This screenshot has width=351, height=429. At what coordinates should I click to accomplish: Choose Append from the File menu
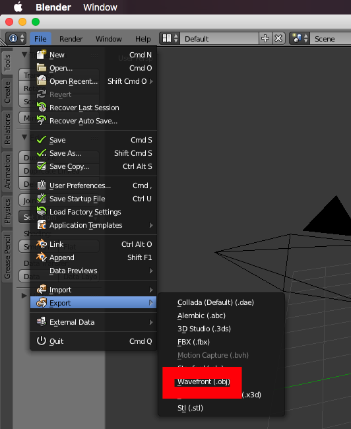[x=94, y=257]
